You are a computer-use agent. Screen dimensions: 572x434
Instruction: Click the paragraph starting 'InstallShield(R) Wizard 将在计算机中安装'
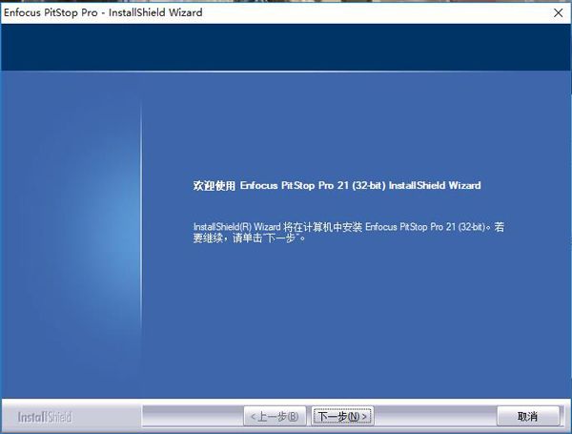coord(349,233)
